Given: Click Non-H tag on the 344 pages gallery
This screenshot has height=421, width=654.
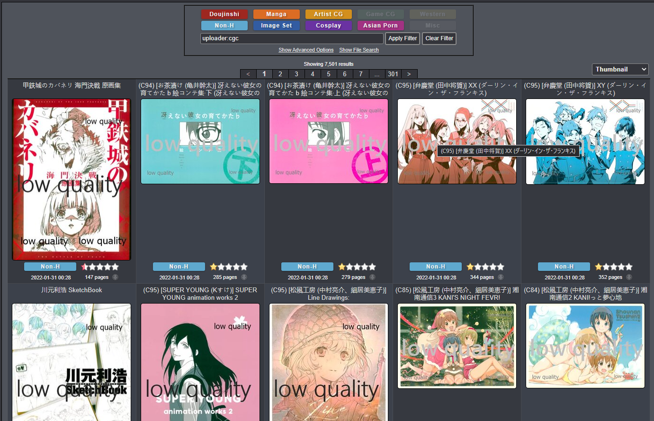Looking at the screenshot, I should click(x=435, y=267).
